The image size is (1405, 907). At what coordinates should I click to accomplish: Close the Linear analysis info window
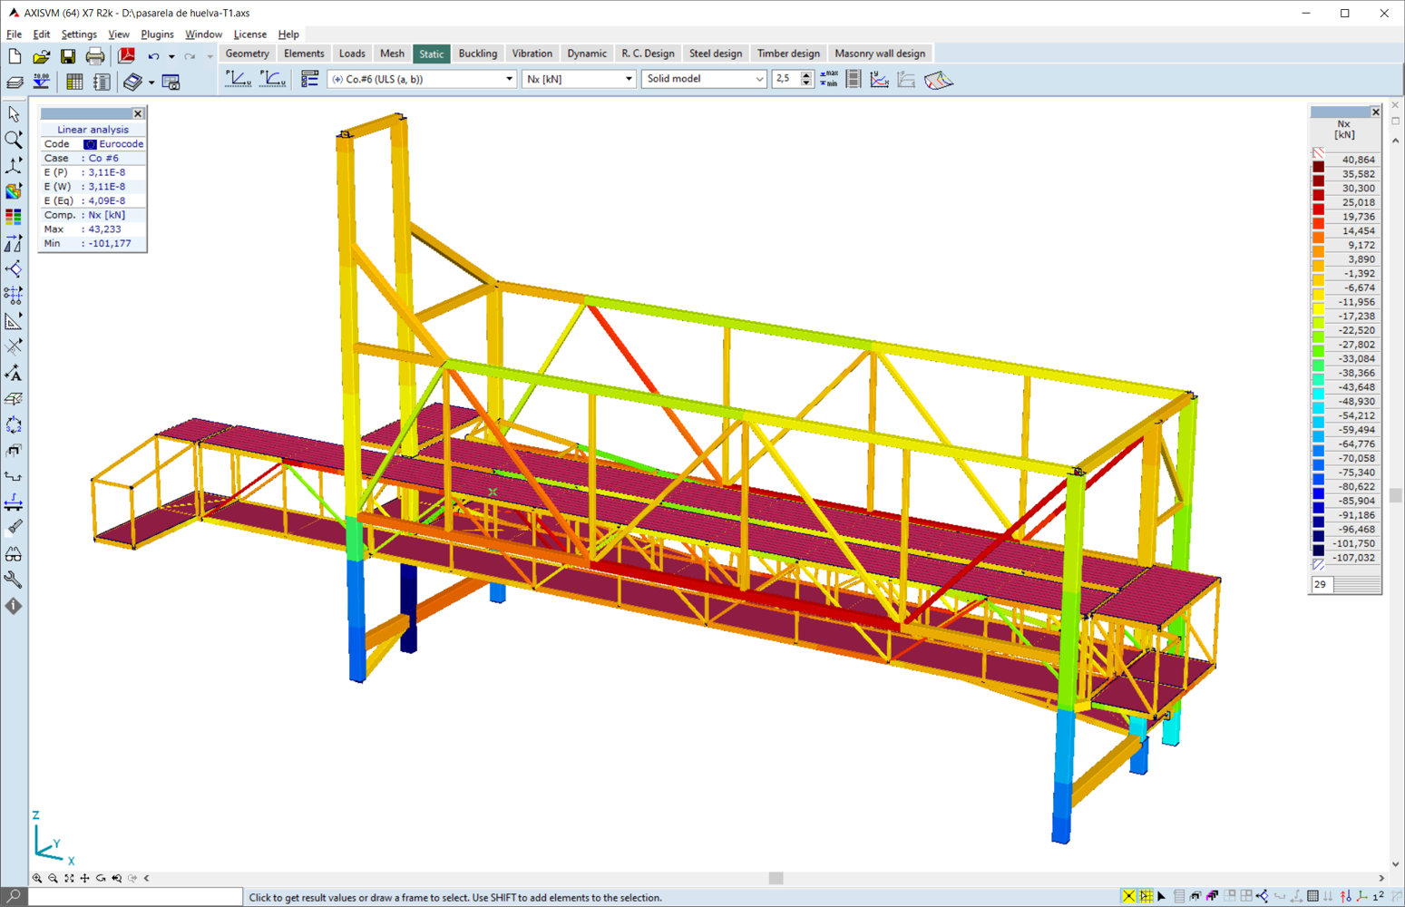[x=138, y=113]
